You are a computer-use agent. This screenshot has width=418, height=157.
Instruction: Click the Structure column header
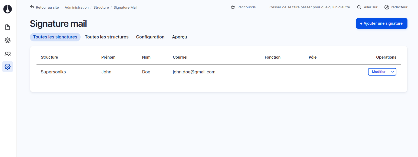coord(49,57)
